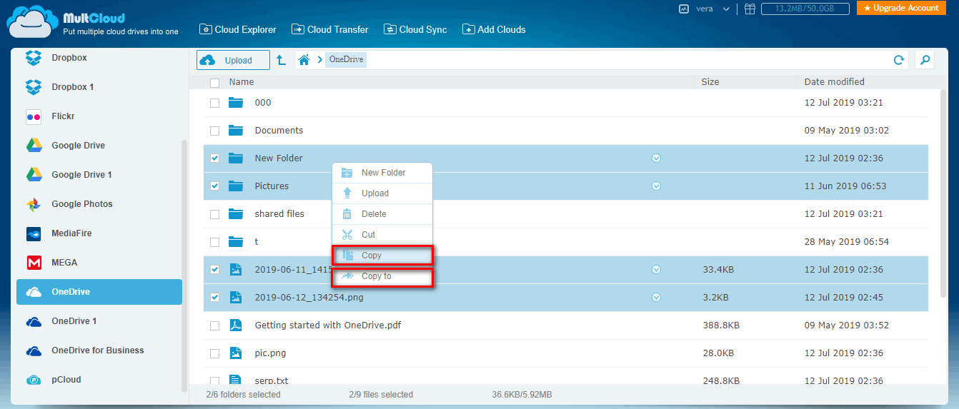Open Cloud Sync tab

(x=415, y=29)
